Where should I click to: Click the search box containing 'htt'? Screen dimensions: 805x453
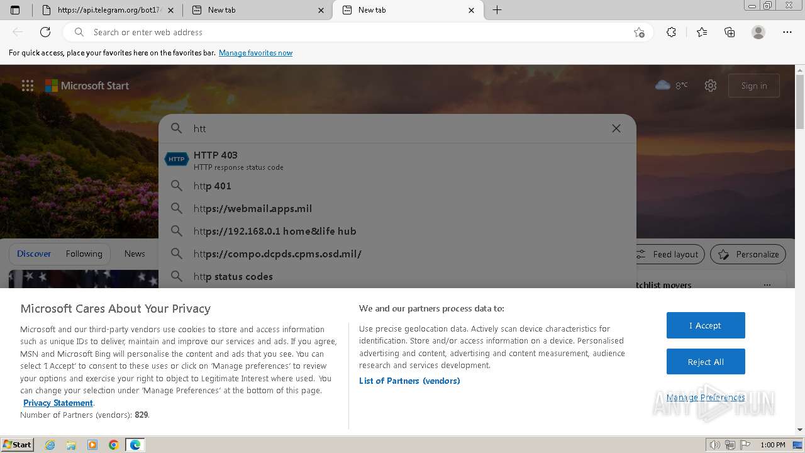tap(396, 128)
